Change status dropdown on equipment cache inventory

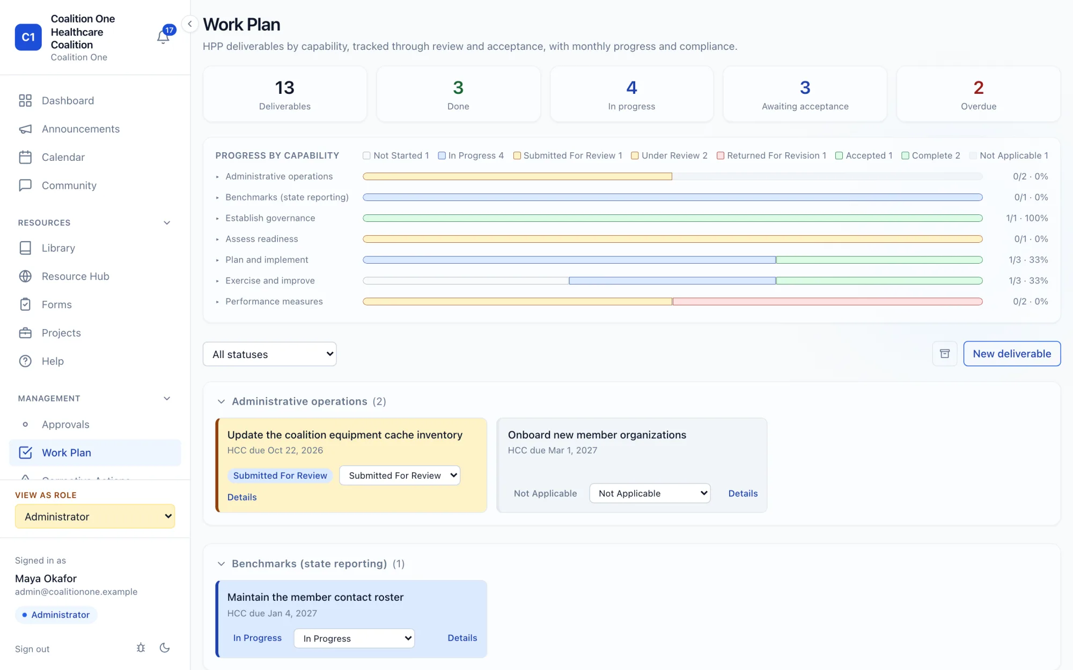pyautogui.click(x=400, y=475)
